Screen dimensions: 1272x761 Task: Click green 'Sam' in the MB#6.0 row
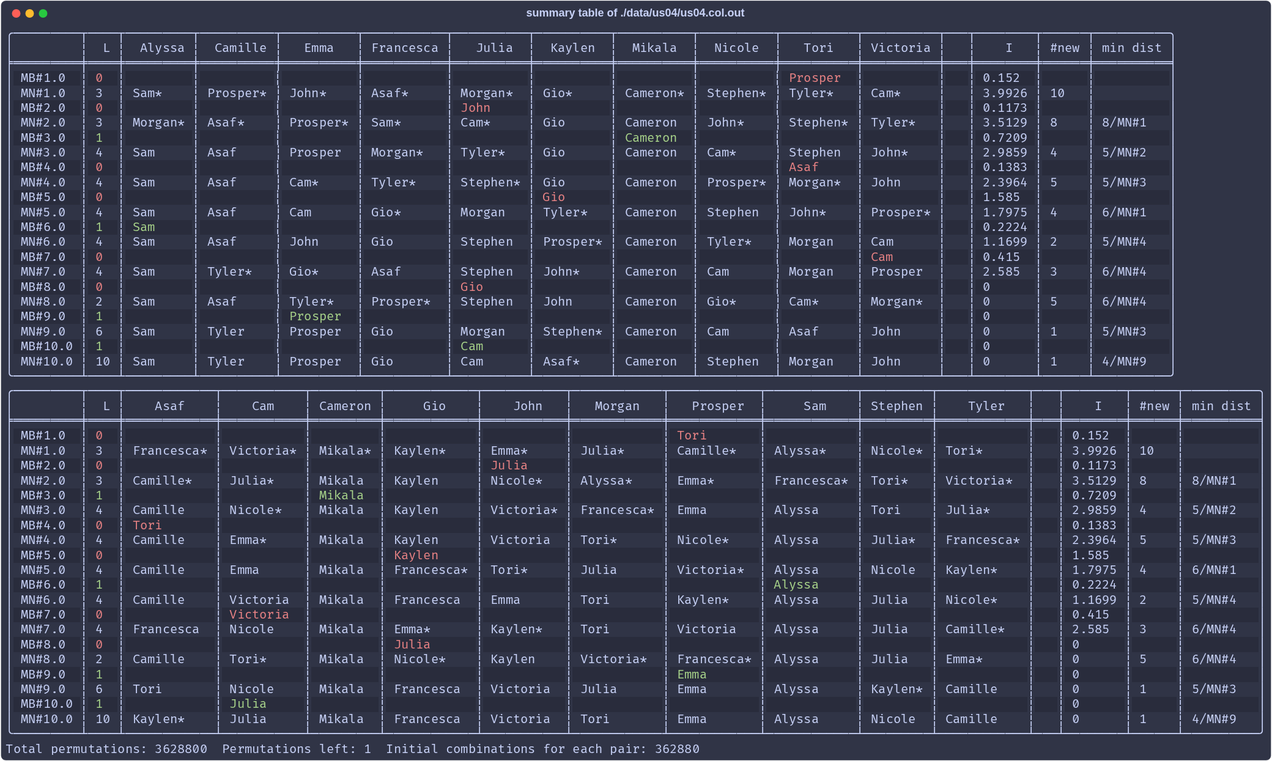[x=144, y=227]
